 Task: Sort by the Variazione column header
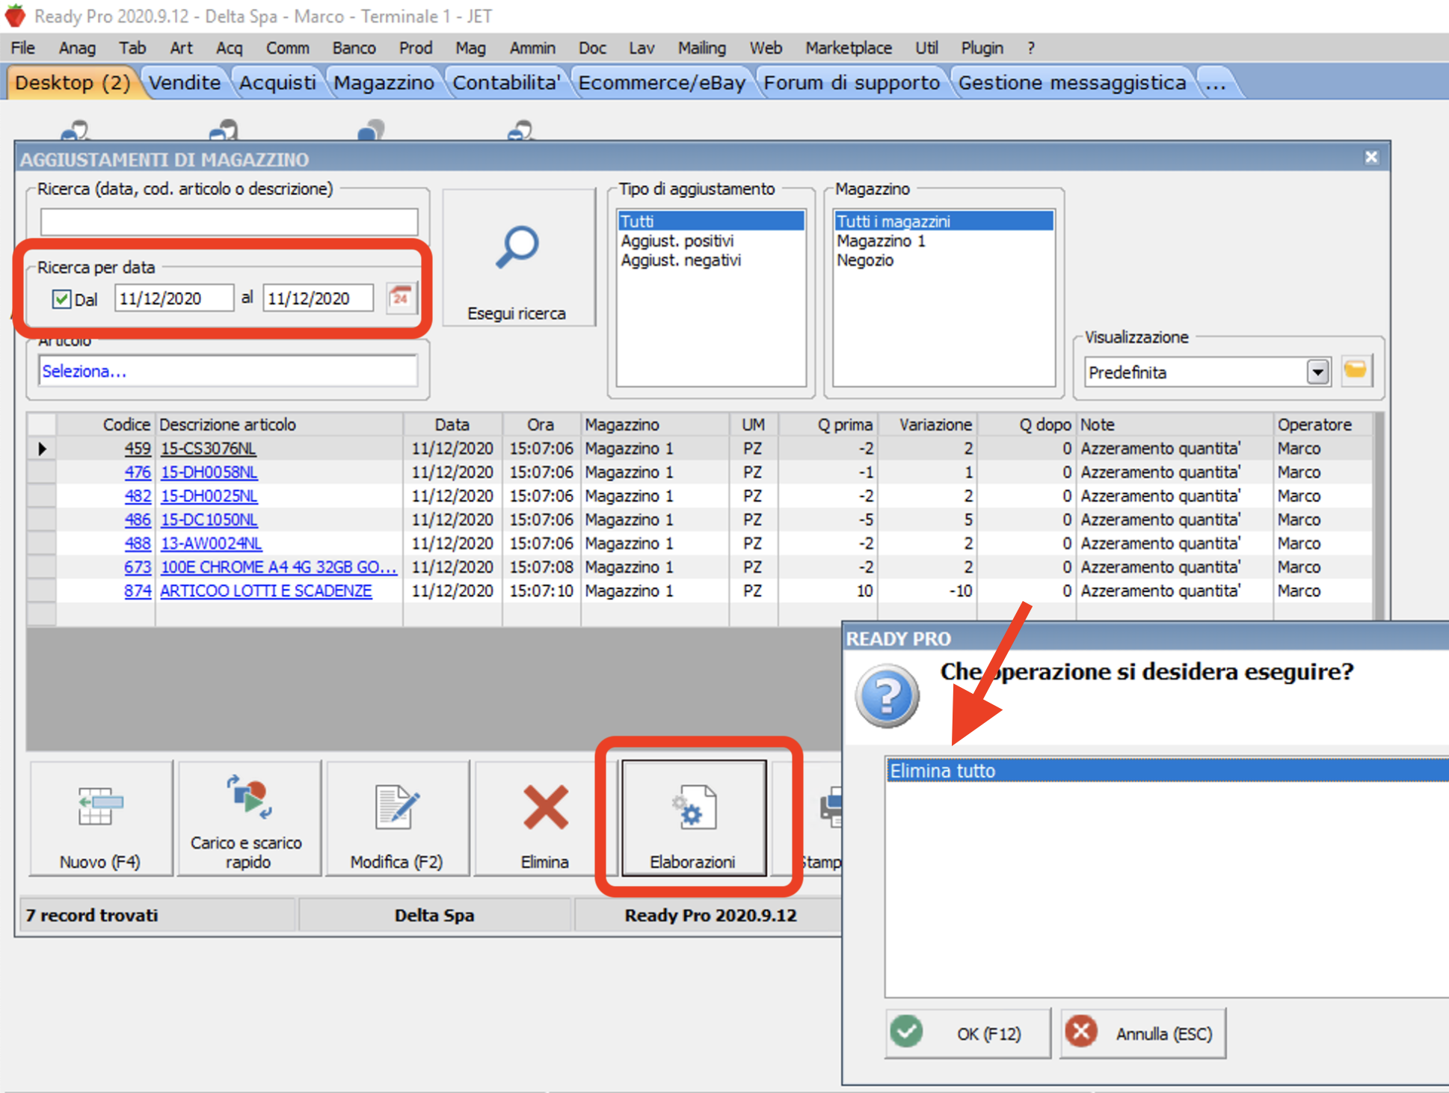pyautogui.click(x=928, y=425)
